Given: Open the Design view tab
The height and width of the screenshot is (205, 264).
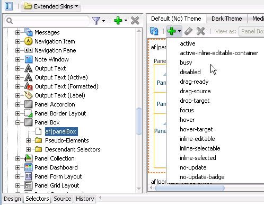Looking at the screenshot, I should pos(12,199).
